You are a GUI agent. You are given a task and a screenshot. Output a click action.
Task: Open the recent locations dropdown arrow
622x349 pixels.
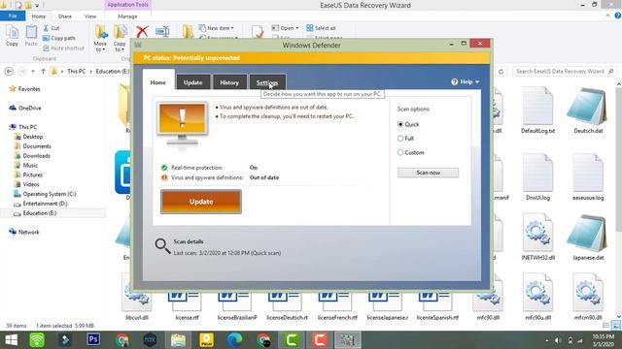[x=32, y=71]
